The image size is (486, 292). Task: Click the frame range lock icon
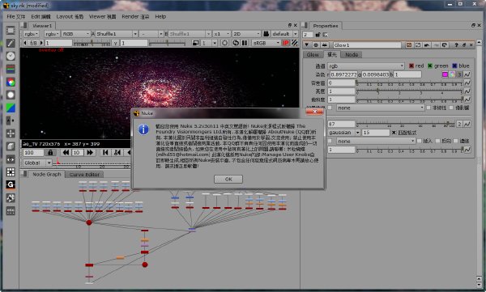tap(50, 152)
